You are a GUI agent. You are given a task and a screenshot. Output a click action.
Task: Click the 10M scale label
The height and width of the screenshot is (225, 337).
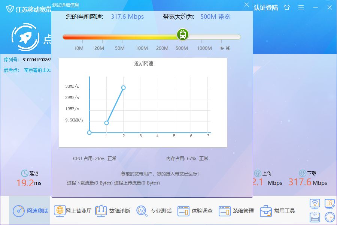click(79, 48)
